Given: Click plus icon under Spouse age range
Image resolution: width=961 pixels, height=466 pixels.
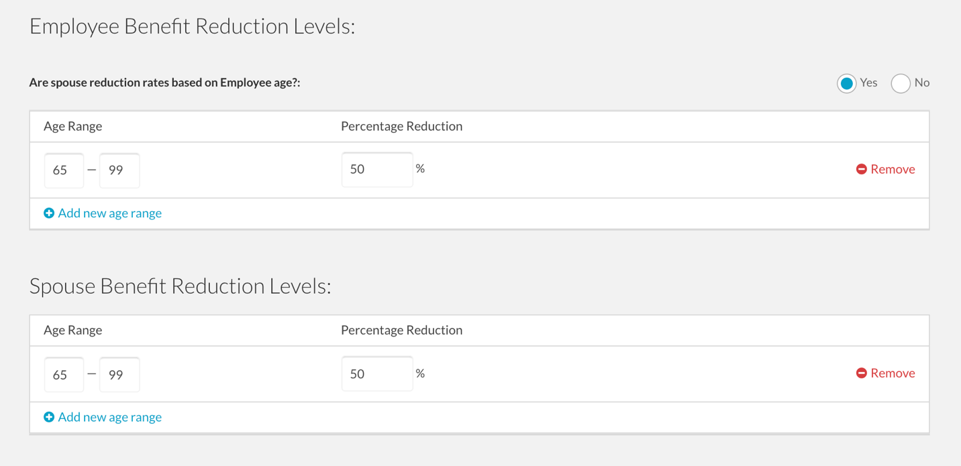Looking at the screenshot, I should coord(49,417).
